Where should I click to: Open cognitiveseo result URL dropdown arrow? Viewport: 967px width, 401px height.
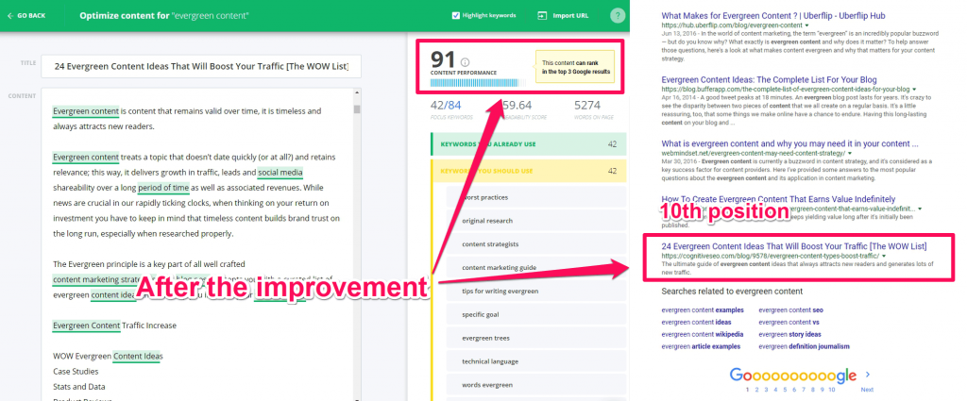[x=884, y=256]
